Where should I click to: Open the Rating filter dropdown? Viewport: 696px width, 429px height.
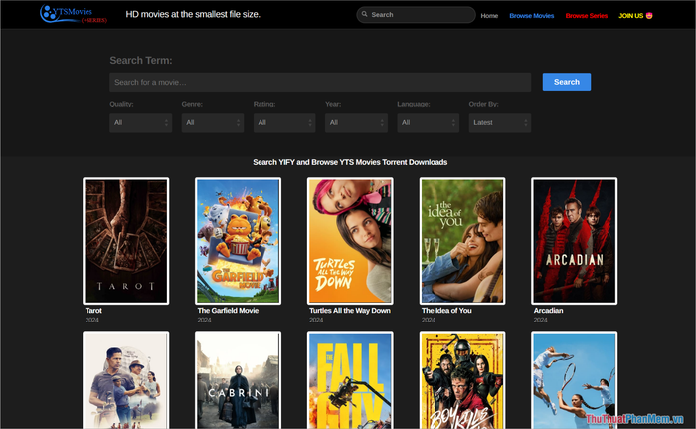(x=283, y=123)
